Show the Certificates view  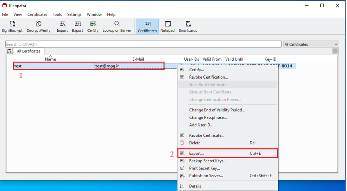click(147, 26)
